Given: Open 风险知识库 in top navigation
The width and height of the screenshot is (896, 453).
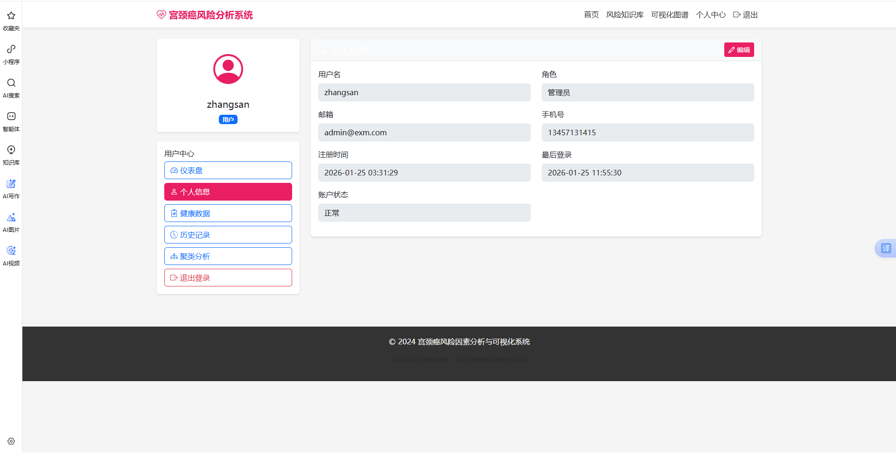Looking at the screenshot, I should tap(625, 15).
